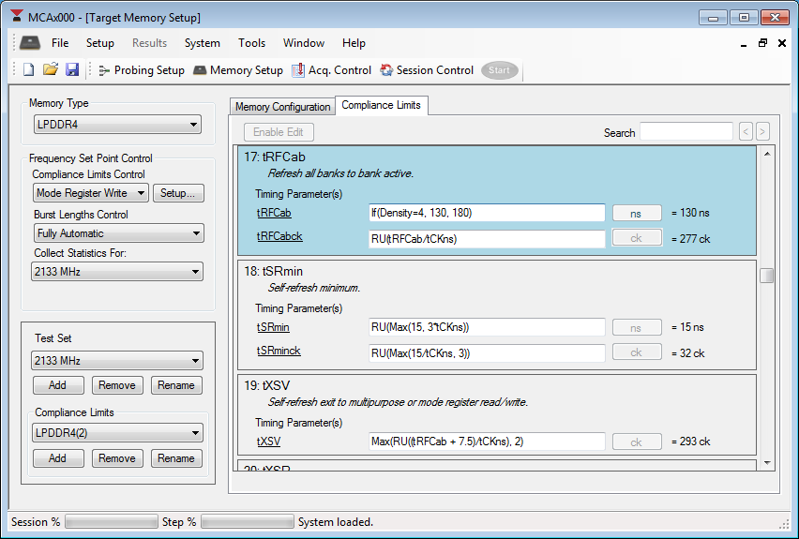Image resolution: width=799 pixels, height=539 pixels.
Task: Open Session Control in toolbar
Action: point(427,70)
